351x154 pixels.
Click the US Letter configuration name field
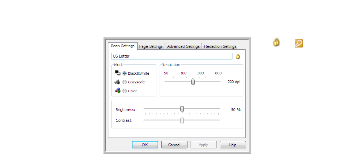pyautogui.click(x=172, y=56)
